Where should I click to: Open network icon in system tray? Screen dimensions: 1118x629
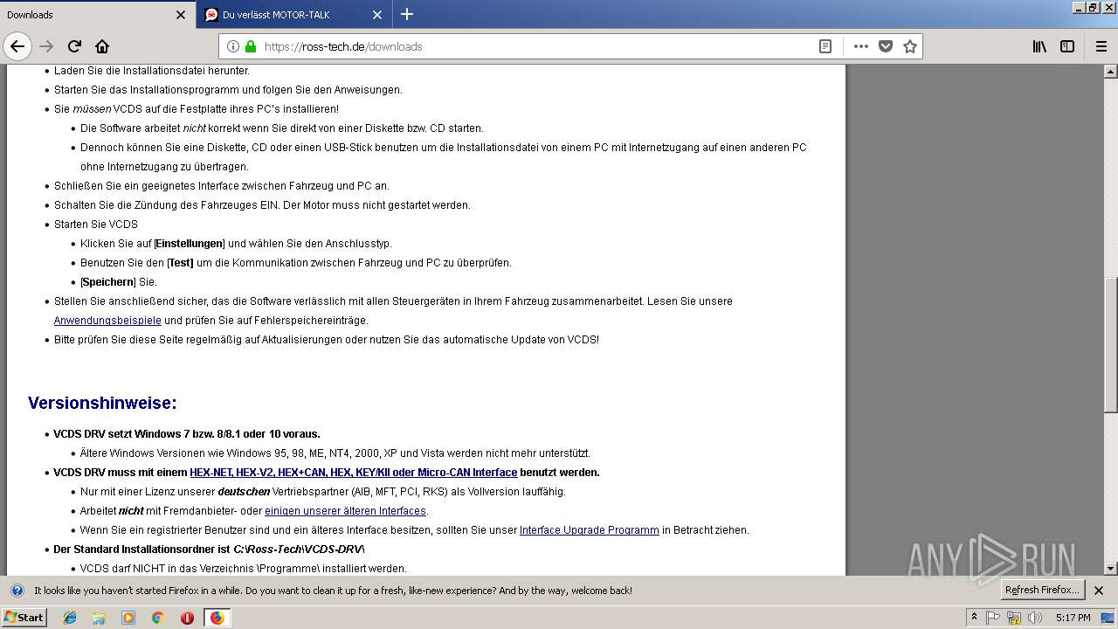coord(1014,618)
